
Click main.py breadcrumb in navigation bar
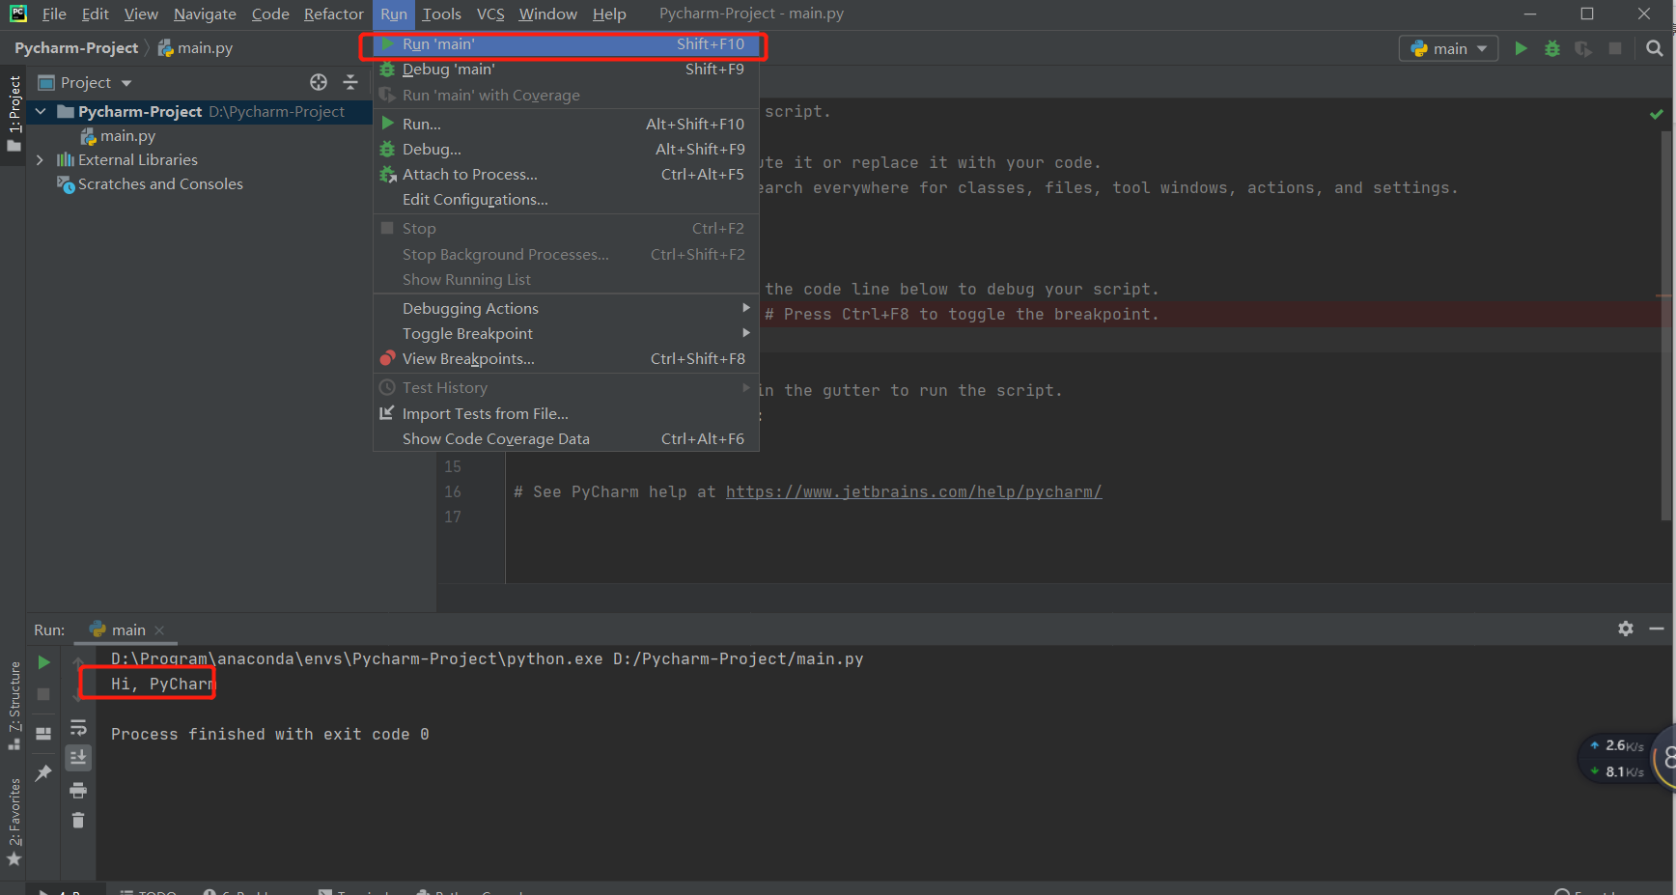196,48
